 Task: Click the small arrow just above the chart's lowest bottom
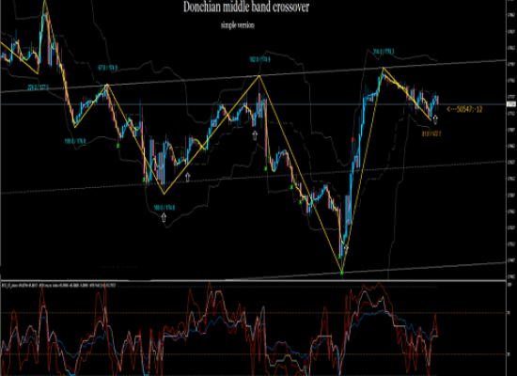coord(346,247)
